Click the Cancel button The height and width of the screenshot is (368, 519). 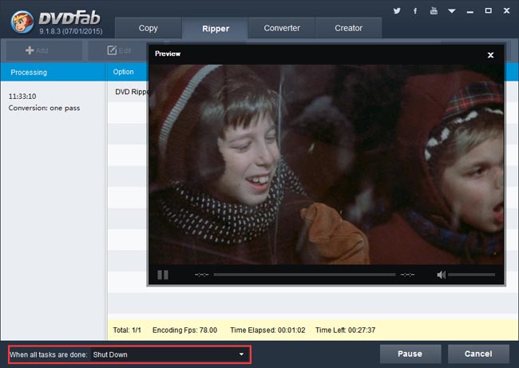478,354
